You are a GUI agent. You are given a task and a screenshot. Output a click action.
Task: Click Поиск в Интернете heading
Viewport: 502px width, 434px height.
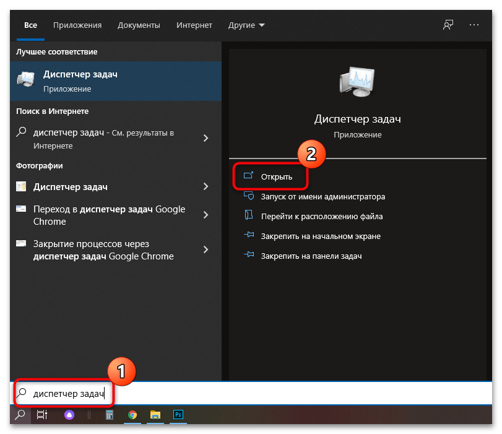coord(52,111)
